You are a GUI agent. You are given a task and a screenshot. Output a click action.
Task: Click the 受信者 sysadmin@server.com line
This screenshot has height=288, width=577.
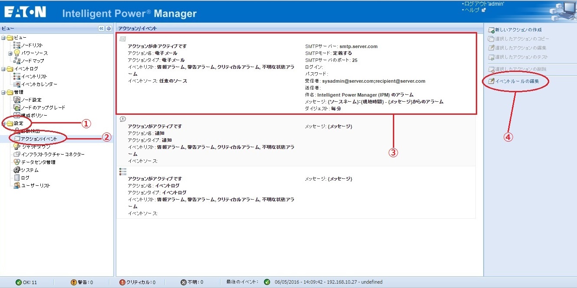point(365,81)
